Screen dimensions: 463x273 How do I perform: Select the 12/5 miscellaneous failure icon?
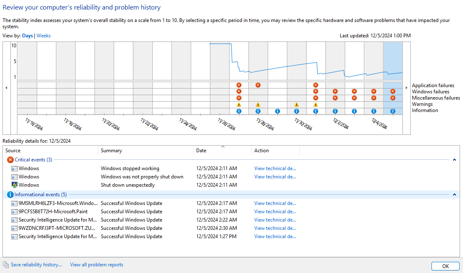point(393,98)
